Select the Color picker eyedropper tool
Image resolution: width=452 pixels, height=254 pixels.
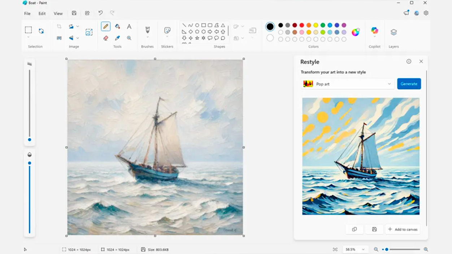click(x=117, y=38)
